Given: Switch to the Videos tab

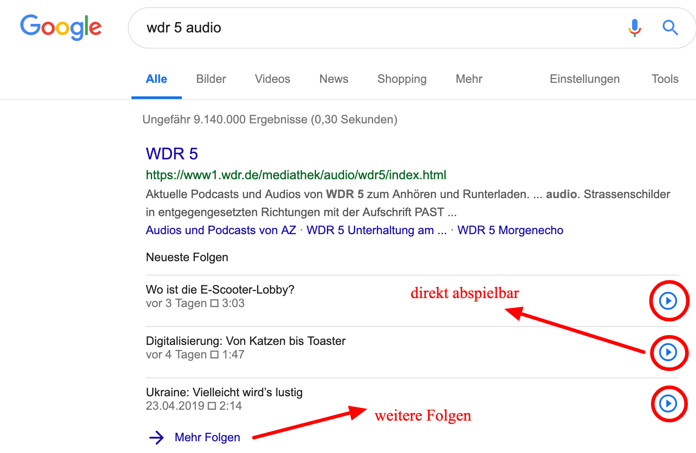Looking at the screenshot, I should pyautogui.click(x=272, y=79).
